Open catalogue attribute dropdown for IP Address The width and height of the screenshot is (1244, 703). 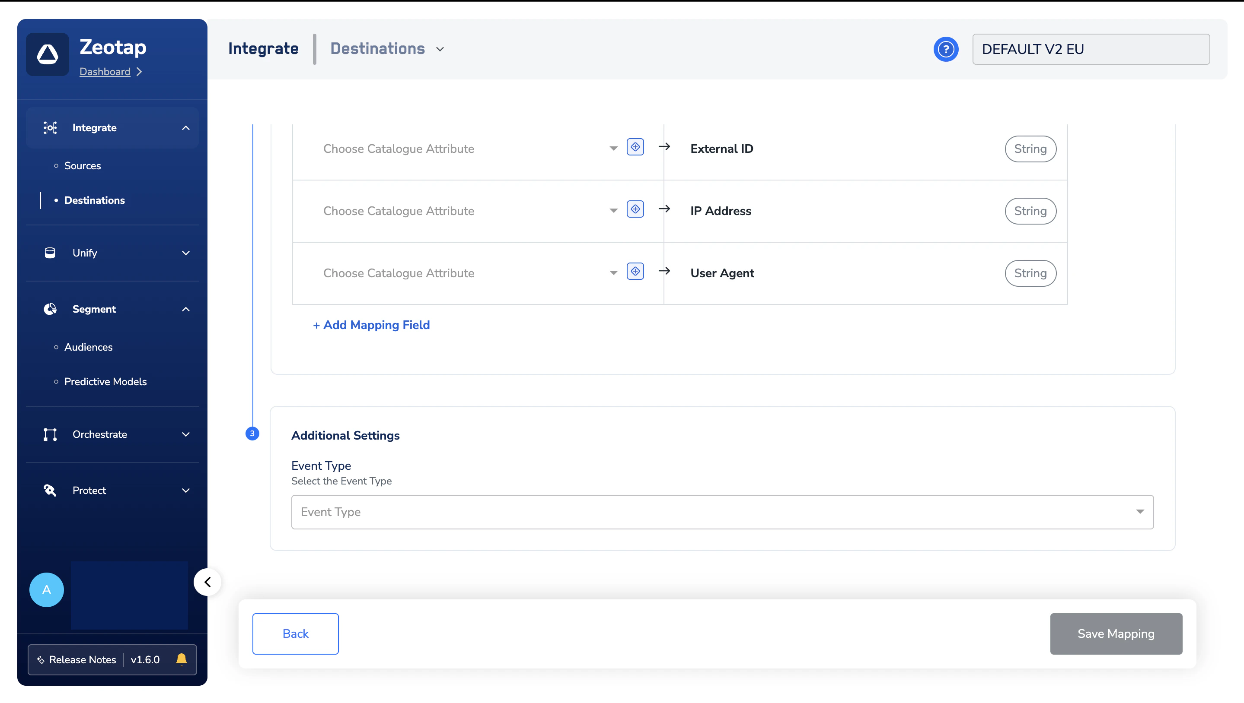click(470, 211)
